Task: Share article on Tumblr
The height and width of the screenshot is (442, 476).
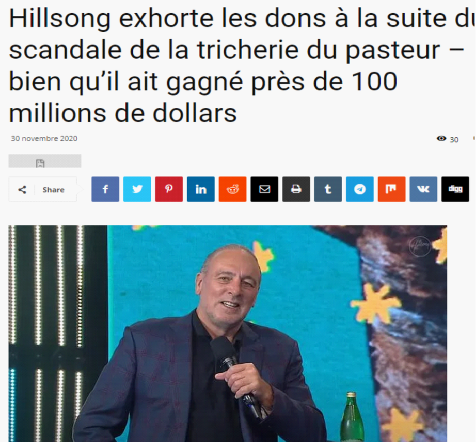Action: point(328,189)
